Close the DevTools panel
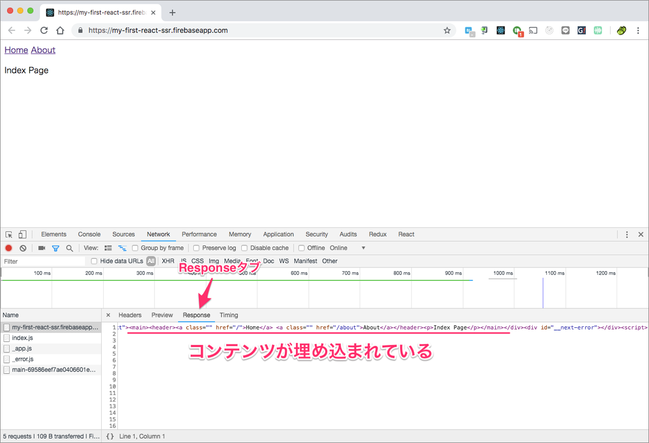This screenshot has height=443, width=649. click(x=641, y=234)
